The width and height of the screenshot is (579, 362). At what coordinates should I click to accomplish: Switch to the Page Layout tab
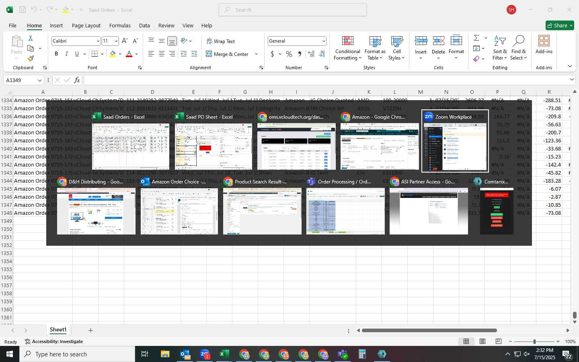pyautogui.click(x=86, y=25)
